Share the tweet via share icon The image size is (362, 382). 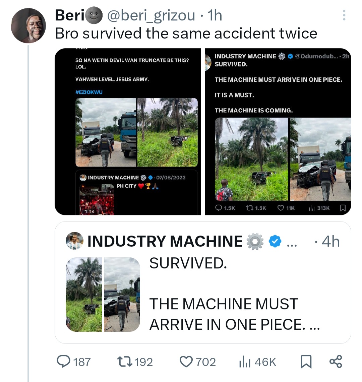pos(336,362)
